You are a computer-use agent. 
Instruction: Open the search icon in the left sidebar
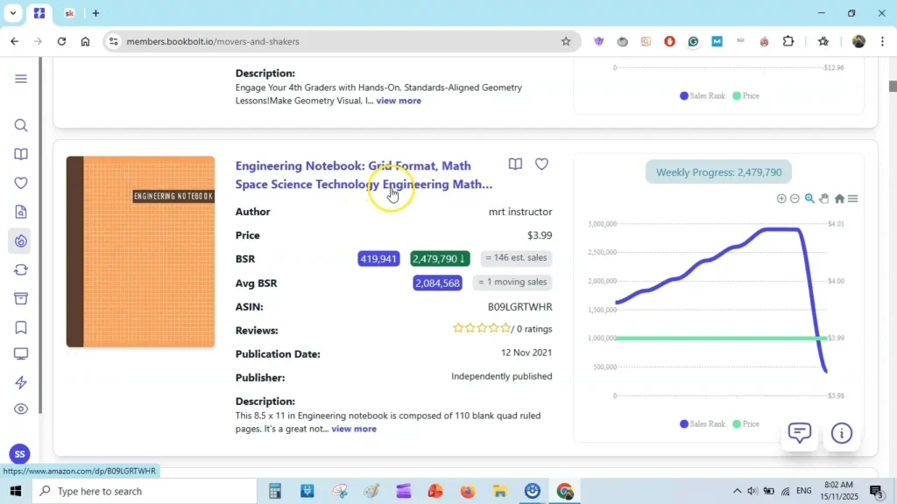click(21, 125)
